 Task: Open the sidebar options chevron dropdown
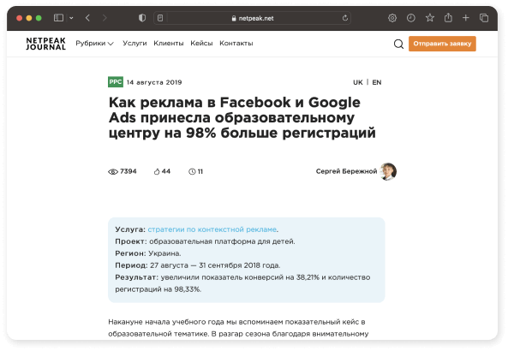[x=71, y=18]
